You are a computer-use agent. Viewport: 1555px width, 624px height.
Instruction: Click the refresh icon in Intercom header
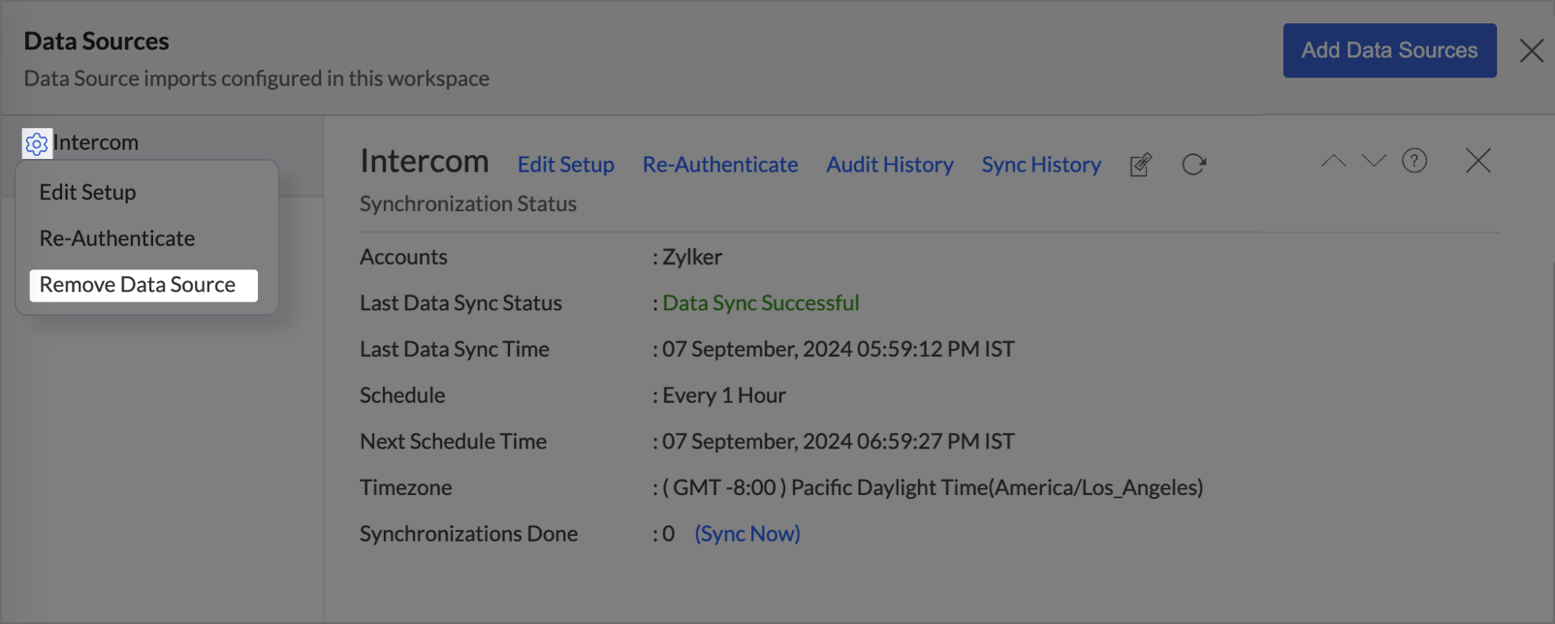(x=1193, y=165)
